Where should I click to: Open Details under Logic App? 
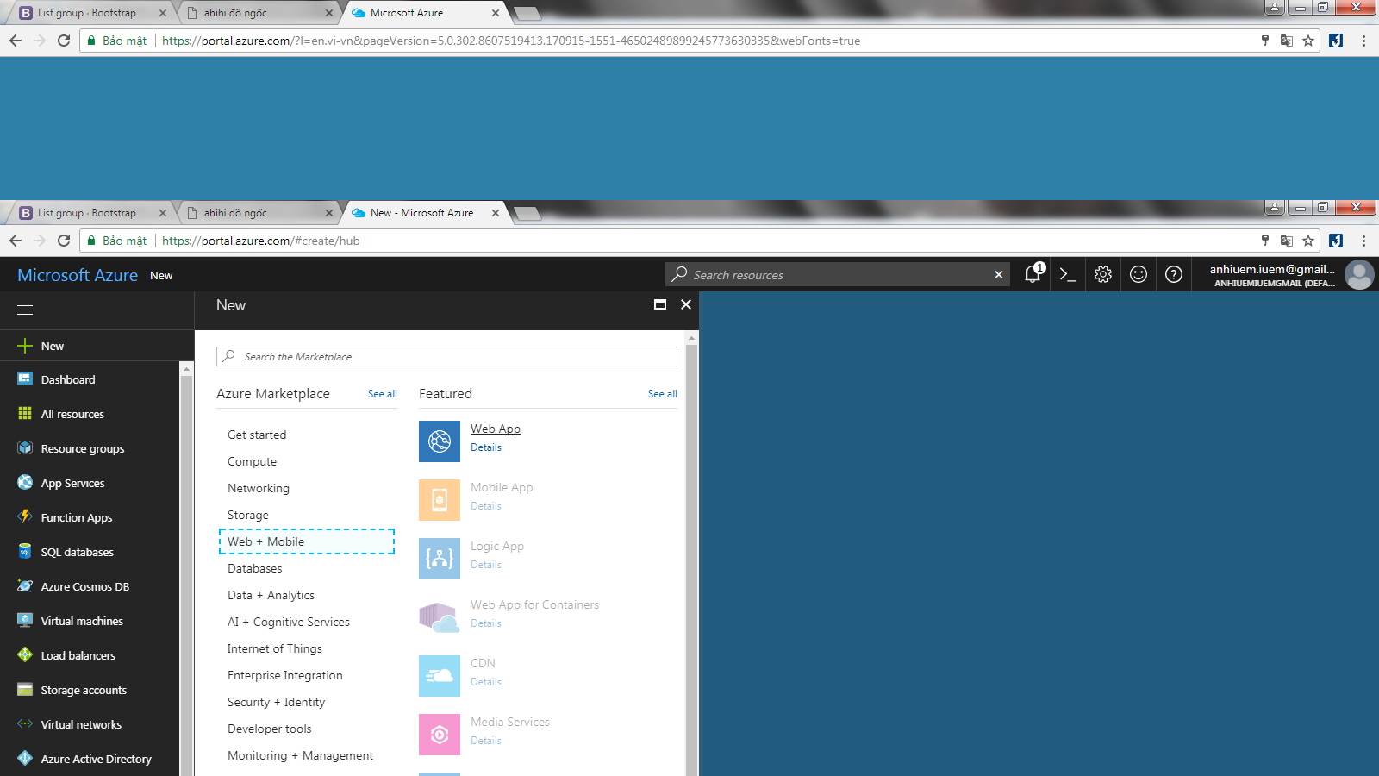[x=486, y=565]
